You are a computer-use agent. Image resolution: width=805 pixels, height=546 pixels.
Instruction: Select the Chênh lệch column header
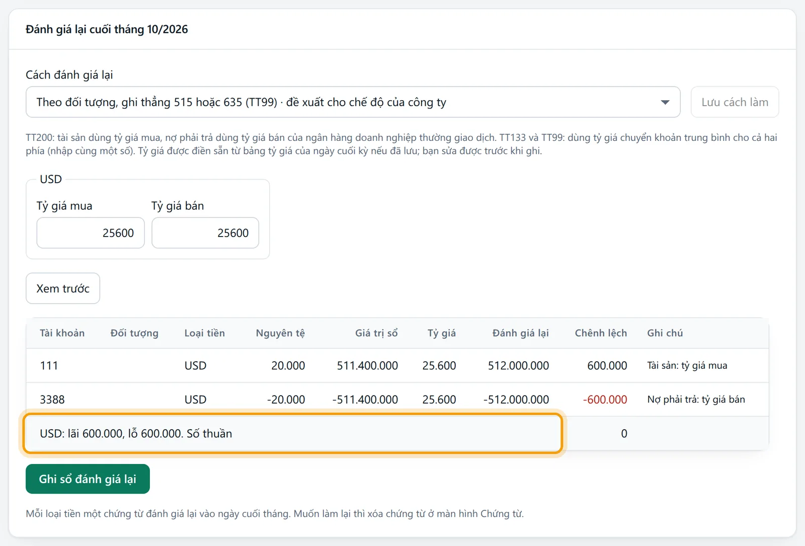pyautogui.click(x=601, y=333)
